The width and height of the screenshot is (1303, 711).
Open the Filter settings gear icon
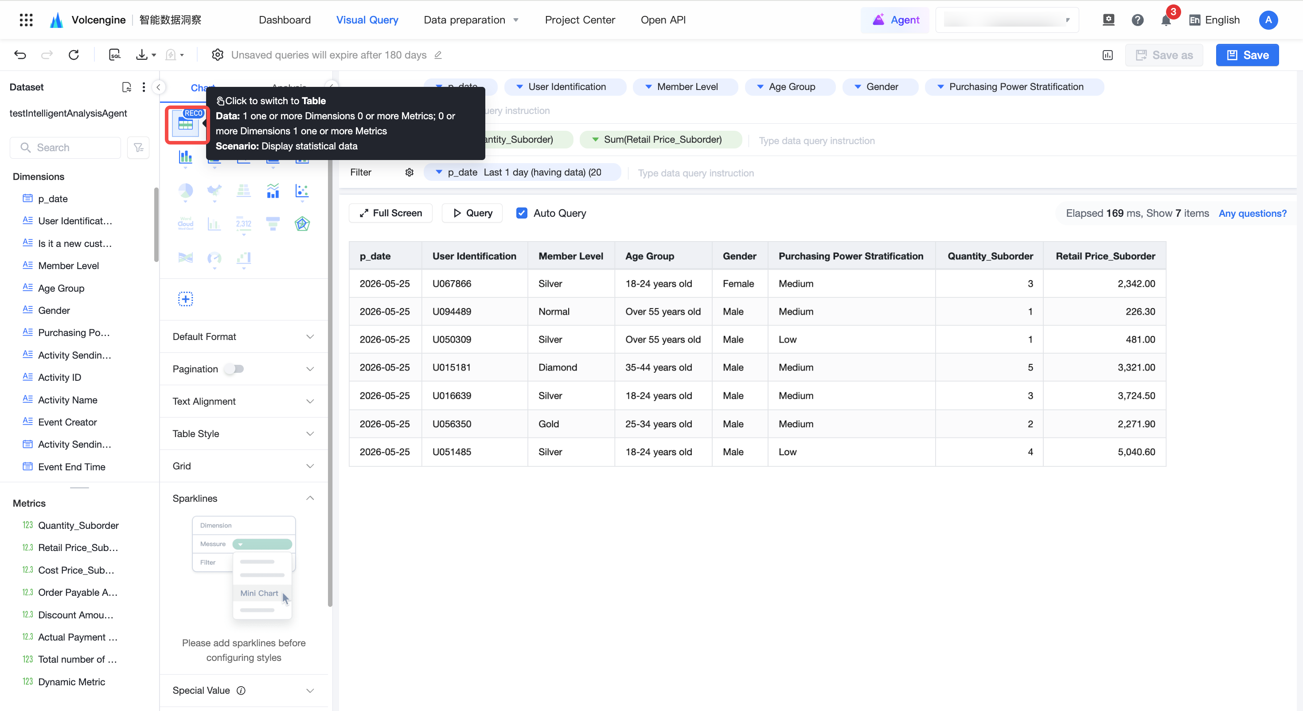409,172
